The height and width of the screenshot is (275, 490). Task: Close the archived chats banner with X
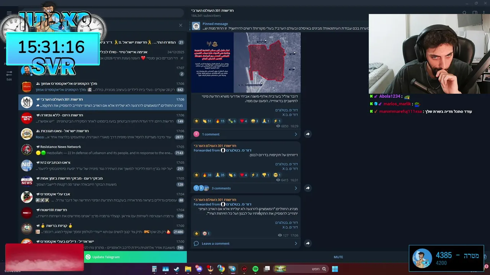pos(181,25)
